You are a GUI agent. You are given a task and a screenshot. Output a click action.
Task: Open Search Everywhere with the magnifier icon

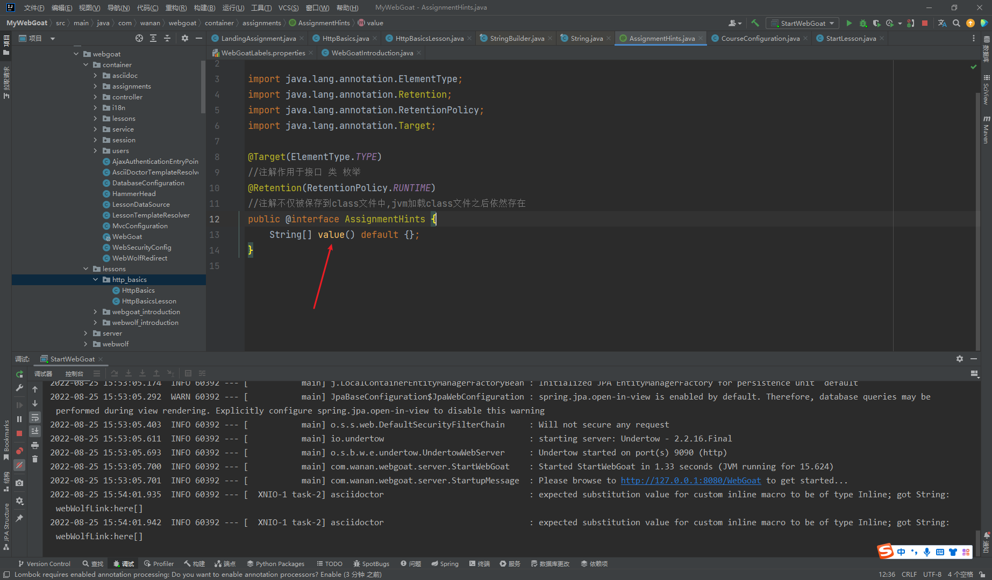956,23
